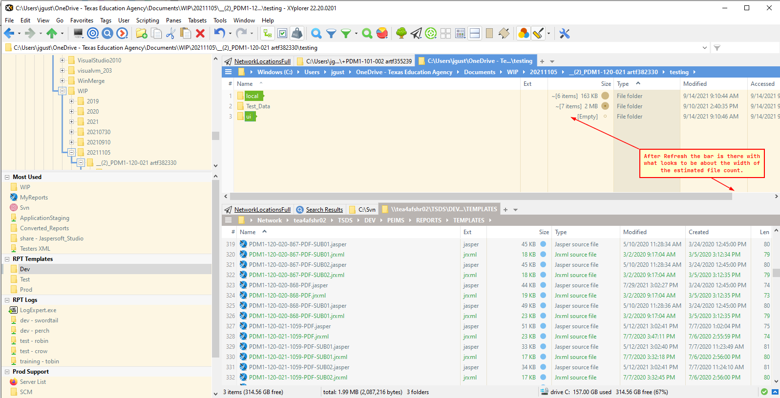The image size is (780, 398).
Task: Toggle the Dual Pane layout button
Action: tap(475, 33)
